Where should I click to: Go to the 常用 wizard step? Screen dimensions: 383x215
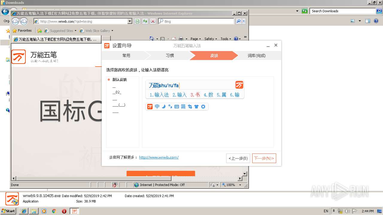(126, 56)
